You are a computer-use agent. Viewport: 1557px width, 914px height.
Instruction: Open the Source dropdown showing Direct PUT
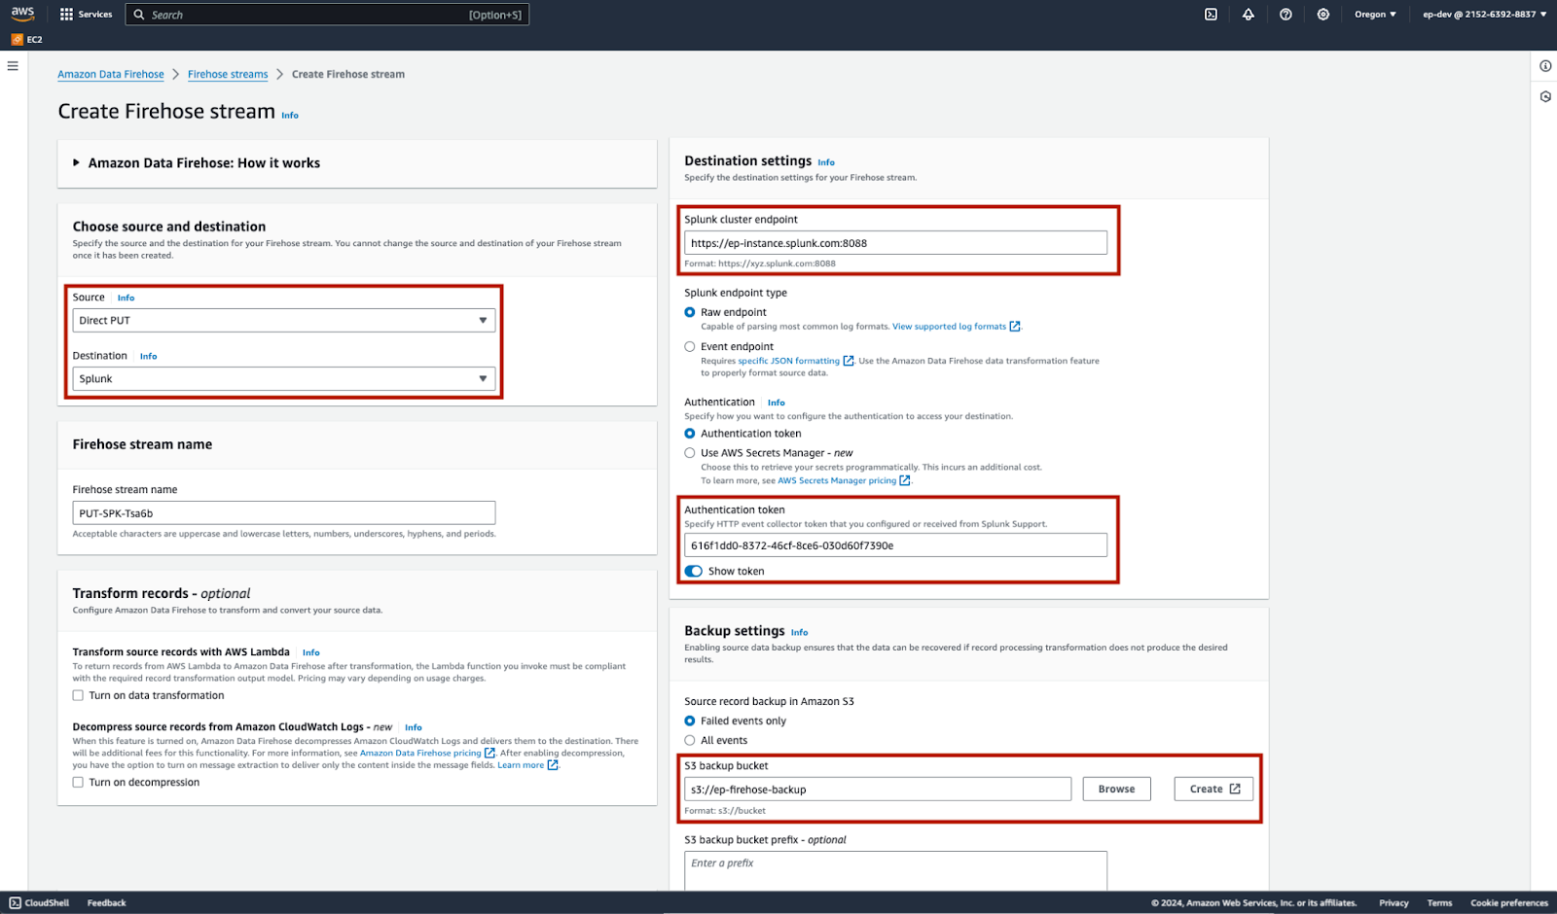tap(284, 321)
